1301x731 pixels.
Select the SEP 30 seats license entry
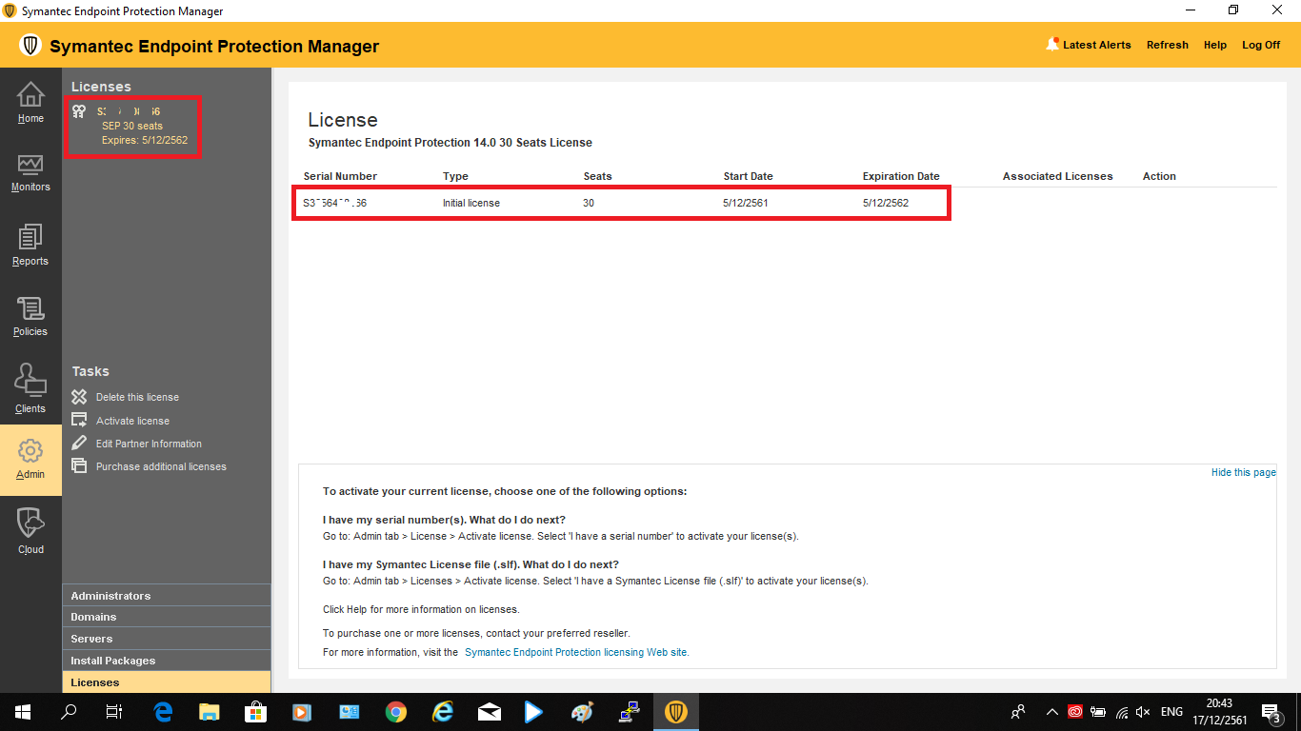pyautogui.click(x=132, y=126)
